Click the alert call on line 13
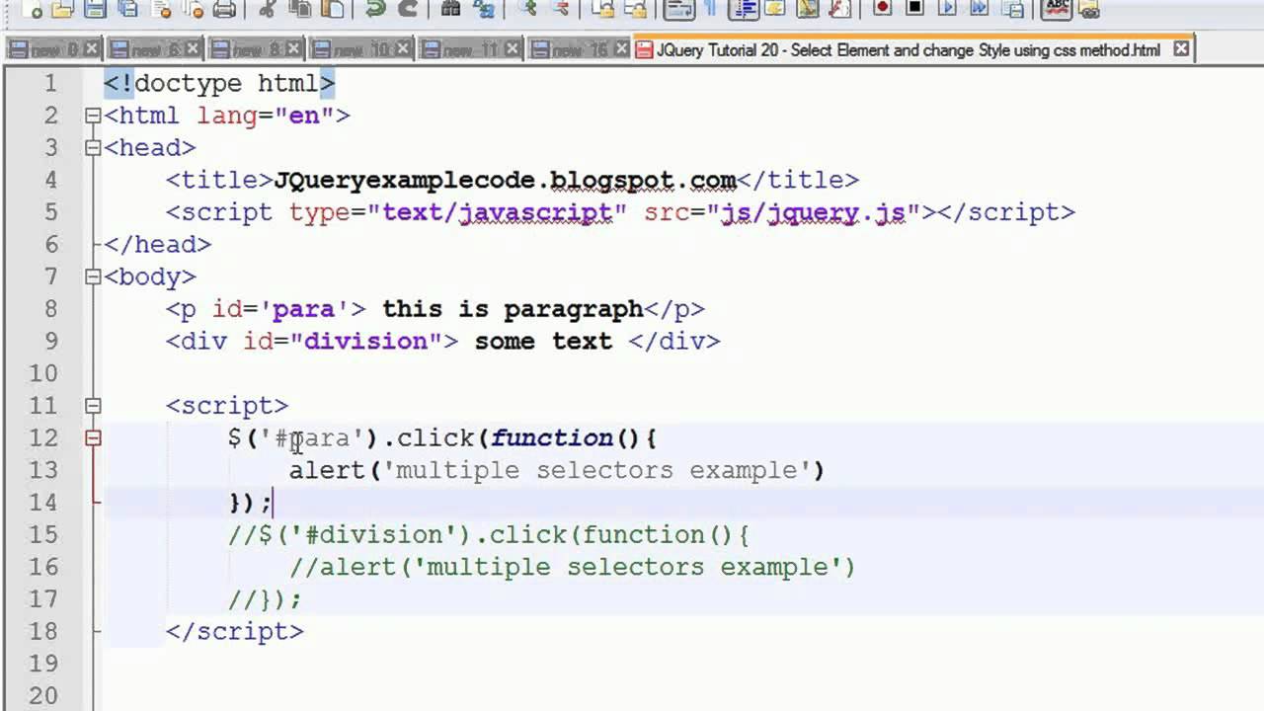This screenshot has width=1264, height=711. pos(557,470)
